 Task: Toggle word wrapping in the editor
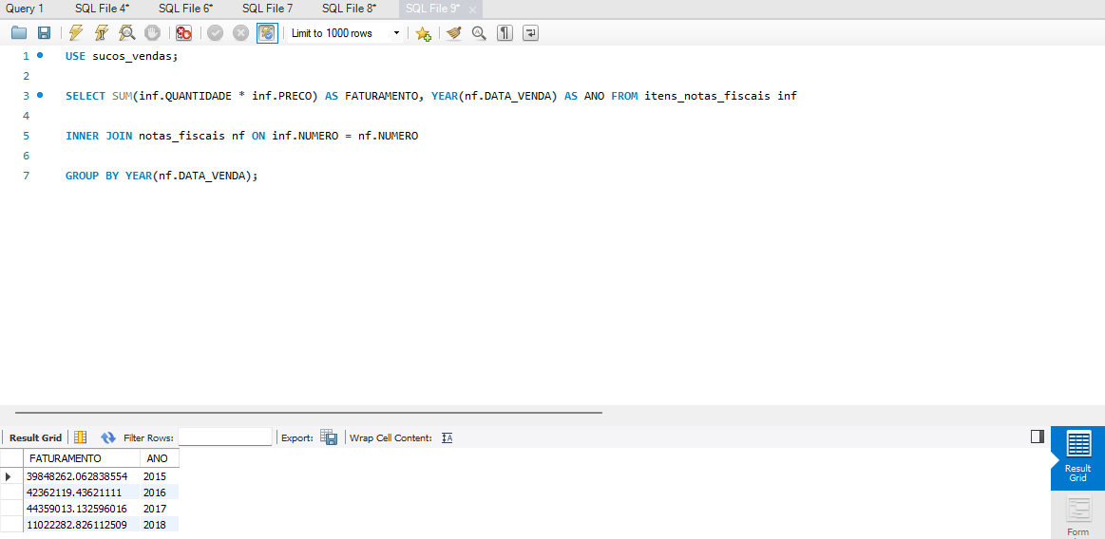coord(531,33)
